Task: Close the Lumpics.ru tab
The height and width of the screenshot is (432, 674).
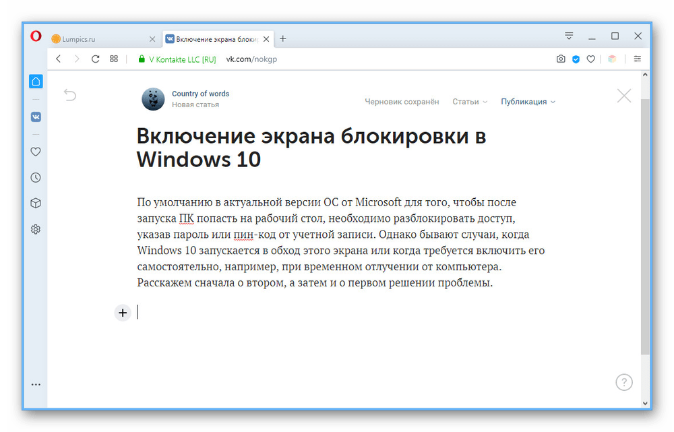Action: coord(152,39)
